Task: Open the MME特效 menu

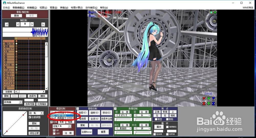Action: [x=248, y=8]
